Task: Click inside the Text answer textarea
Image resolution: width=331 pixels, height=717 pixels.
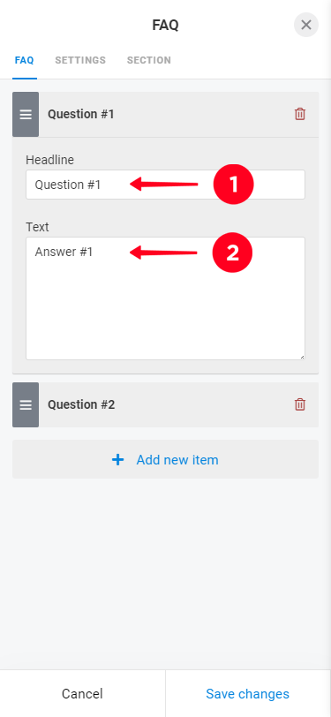Action: [x=166, y=298]
